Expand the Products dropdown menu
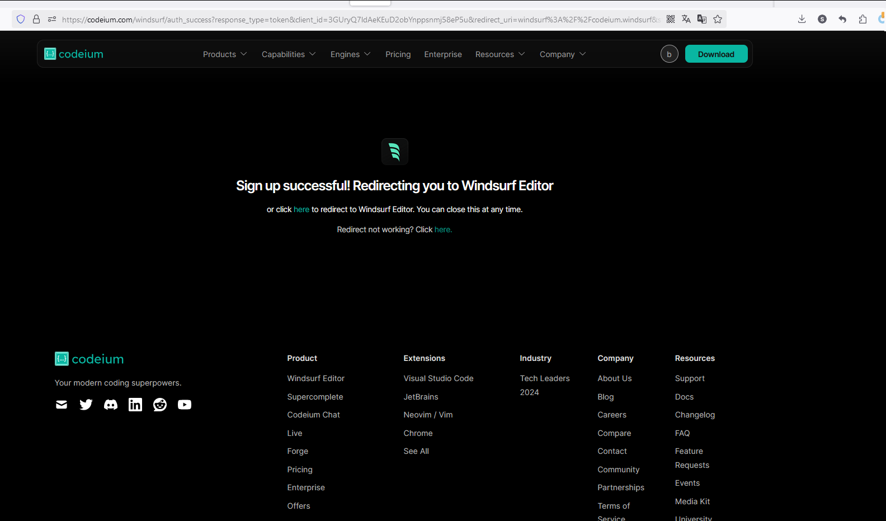 click(x=224, y=54)
